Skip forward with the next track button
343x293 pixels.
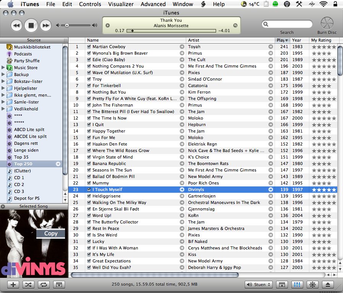pyautogui.click(x=46, y=25)
